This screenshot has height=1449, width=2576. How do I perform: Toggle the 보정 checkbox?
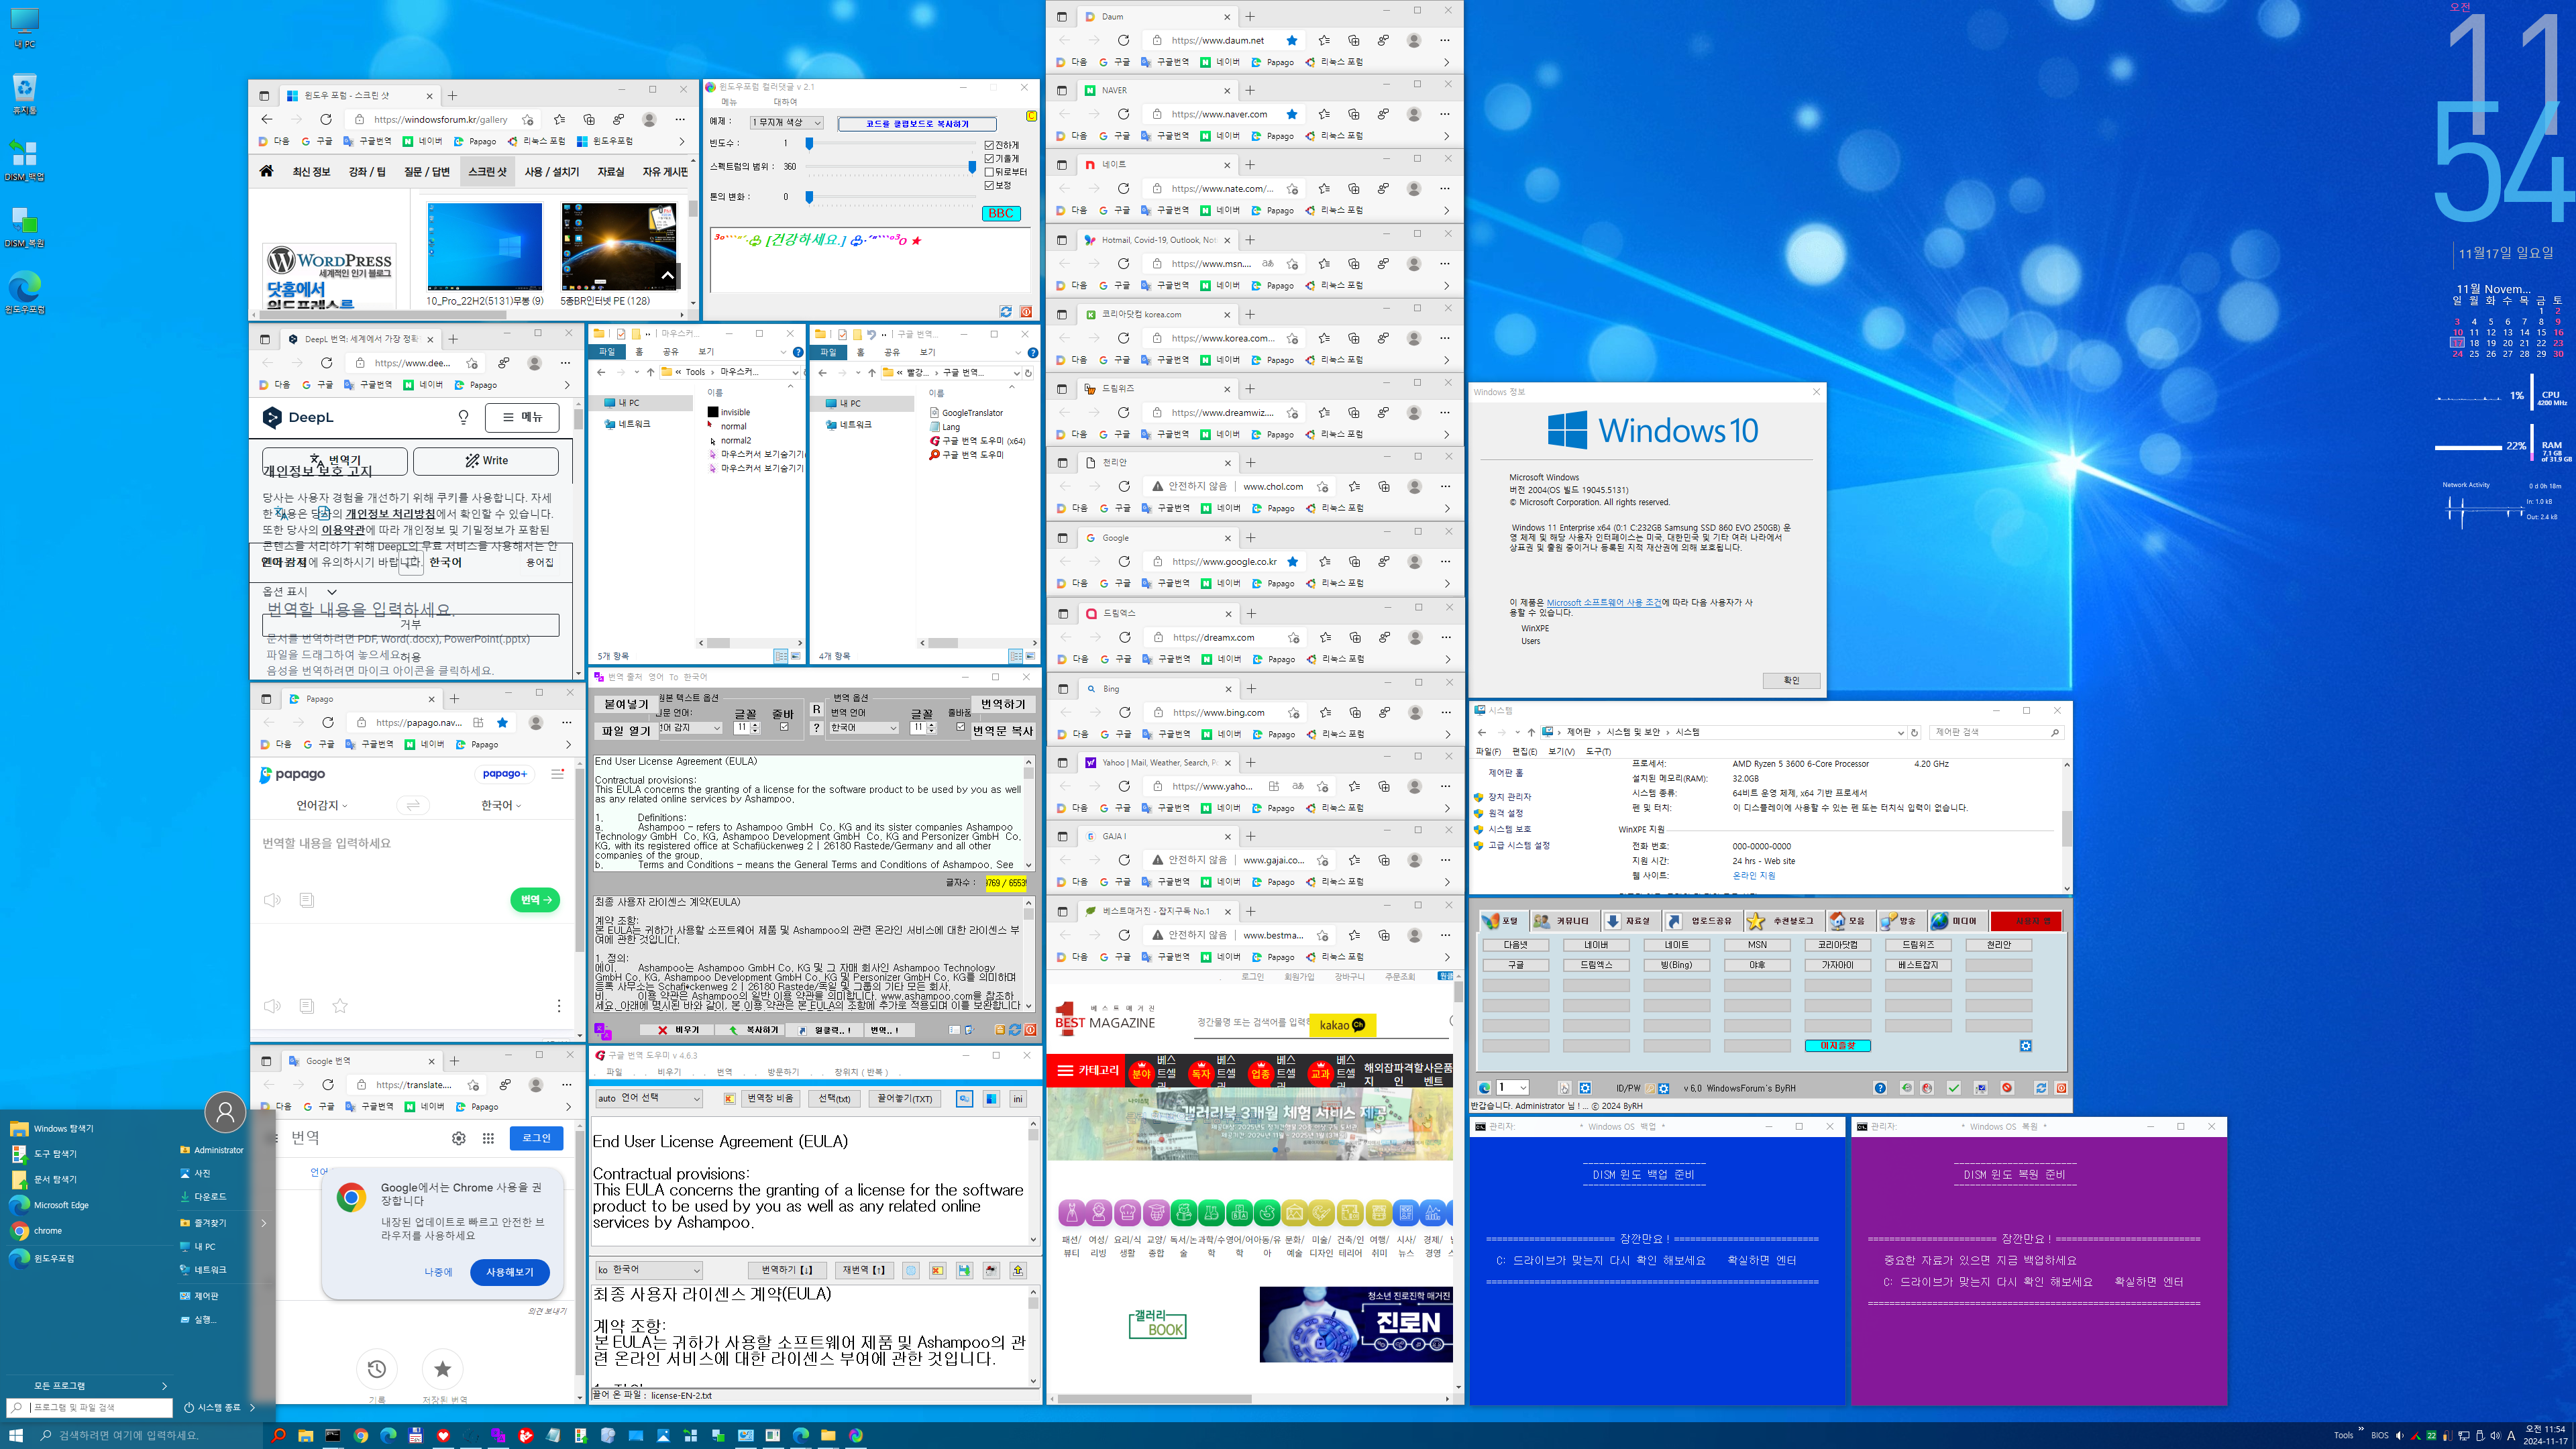(x=989, y=185)
